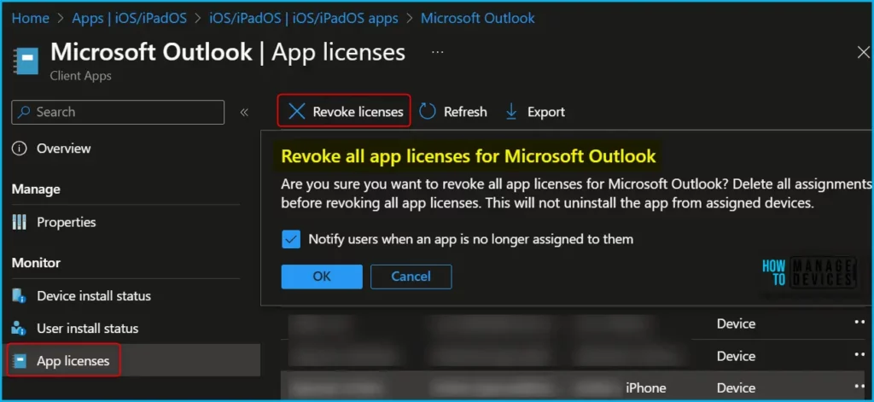This screenshot has height=402, width=874.
Task: Collapse the sidebar with double chevron
Action: (244, 112)
